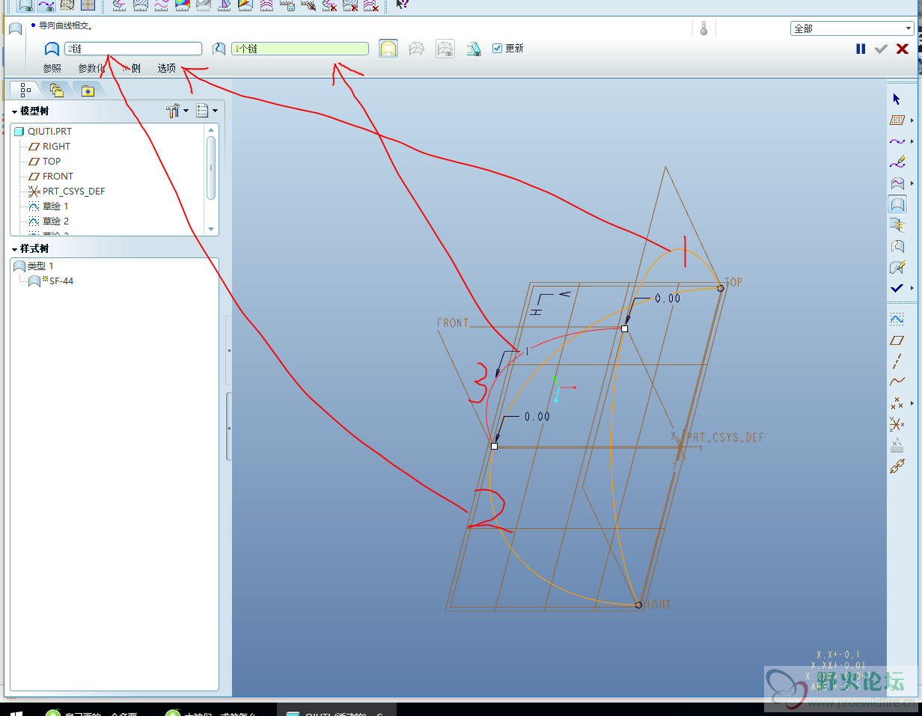Click the green 1个链 collector field
922x716 pixels.
[x=299, y=49]
